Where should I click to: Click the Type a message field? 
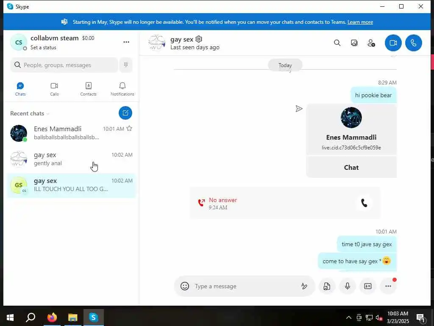(245, 286)
